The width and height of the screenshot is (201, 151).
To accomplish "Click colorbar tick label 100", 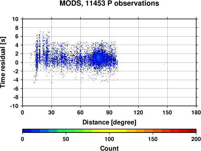I will (109, 139).
